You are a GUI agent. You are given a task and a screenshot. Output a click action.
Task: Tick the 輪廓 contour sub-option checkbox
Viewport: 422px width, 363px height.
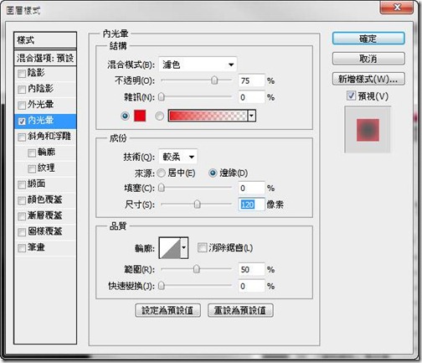pyautogui.click(x=32, y=153)
